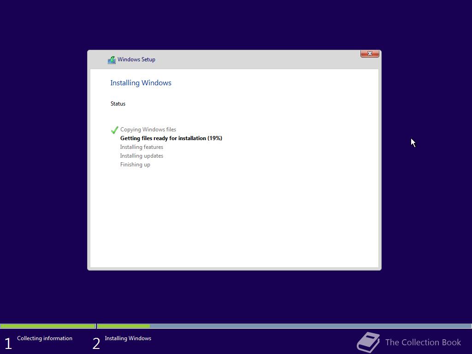This screenshot has width=472, height=354.
Task: Click the 'Collecting information' stage label
Action: coord(45,338)
